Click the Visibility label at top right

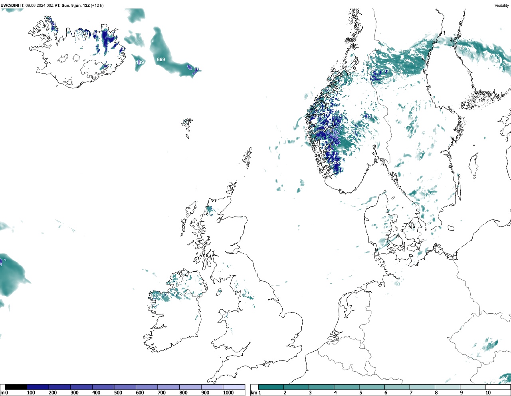tap(502, 6)
